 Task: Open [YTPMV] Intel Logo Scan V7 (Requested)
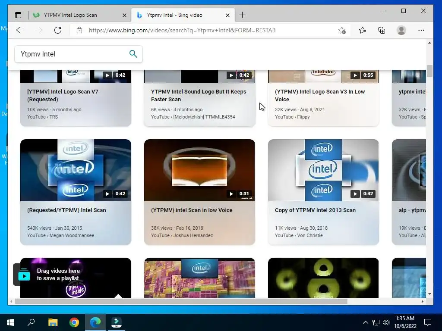[63, 95]
